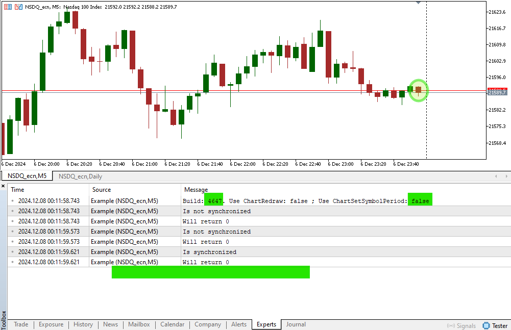Click last log row at 00:11:59.621 'Will return 0'

[259, 262]
